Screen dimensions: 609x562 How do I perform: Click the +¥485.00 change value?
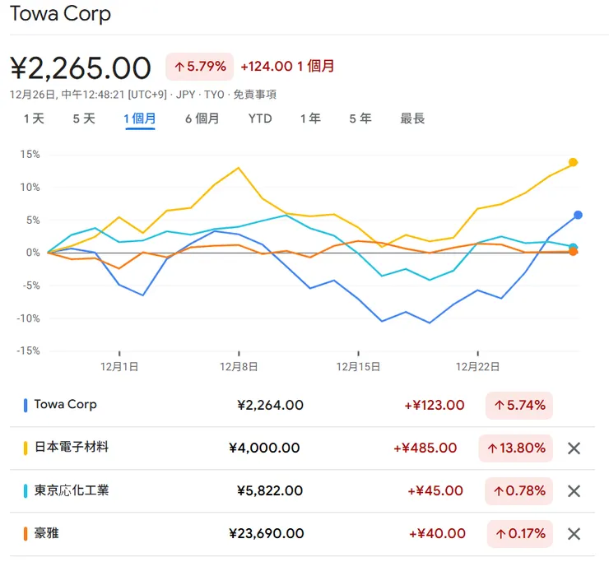[425, 448]
